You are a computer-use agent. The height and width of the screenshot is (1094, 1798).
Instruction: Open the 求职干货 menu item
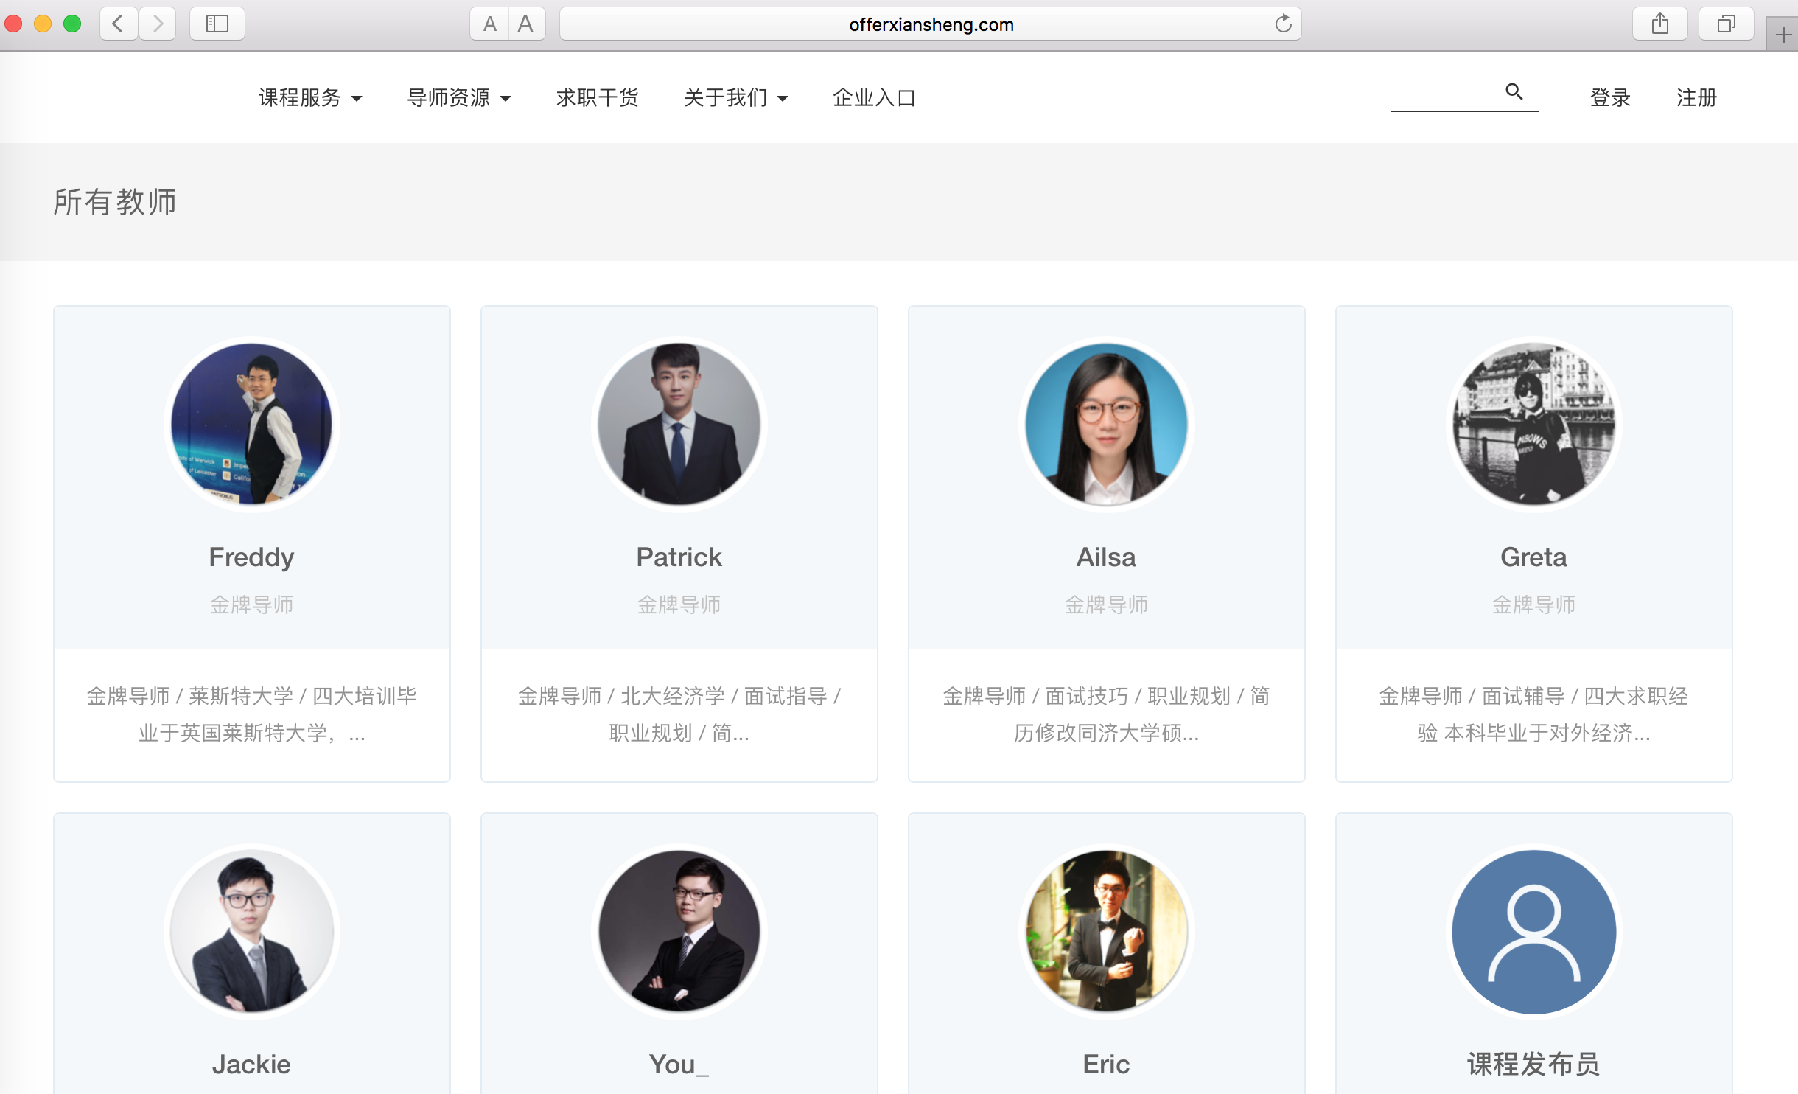[597, 97]
